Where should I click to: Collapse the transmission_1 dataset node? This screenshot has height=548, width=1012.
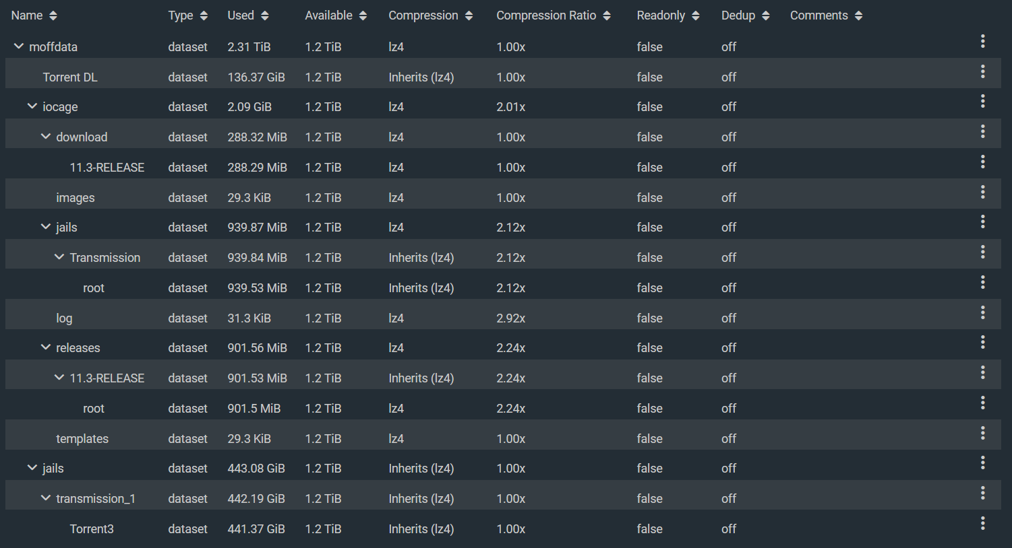[x=45, y=498]
